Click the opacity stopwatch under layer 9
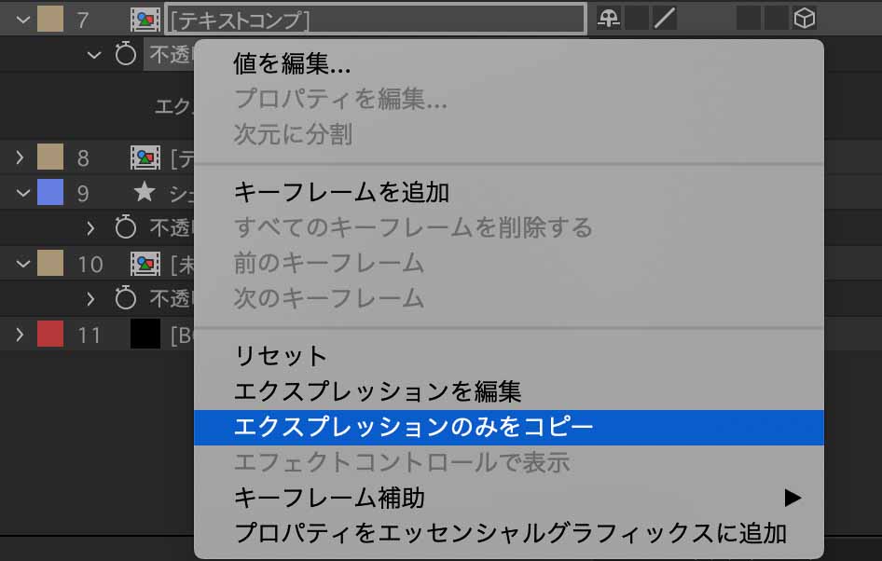This screenshot has height=561, width=882. (x=126, y=227)
